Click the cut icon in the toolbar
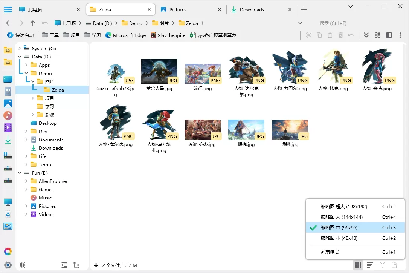The image size is (409, 273). click(x=309, y=35)
